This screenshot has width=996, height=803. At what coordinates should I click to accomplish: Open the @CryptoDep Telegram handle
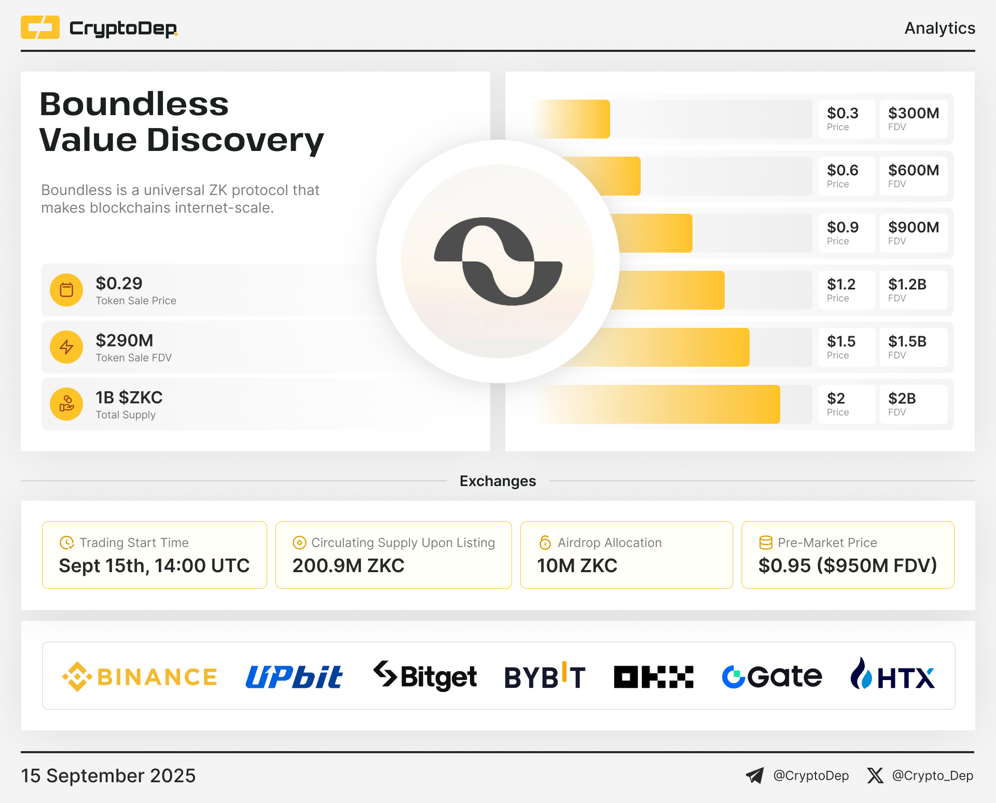click(811, 776)
